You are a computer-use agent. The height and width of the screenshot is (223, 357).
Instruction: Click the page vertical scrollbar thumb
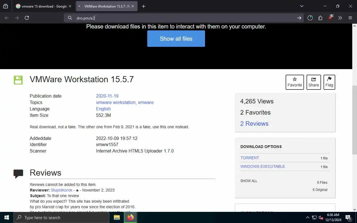pyautogui.click(x=354, y=120)
